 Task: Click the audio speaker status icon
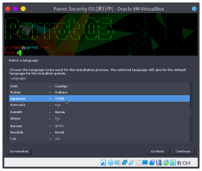[x=117, y=162]
